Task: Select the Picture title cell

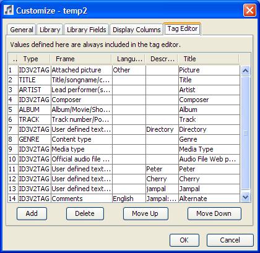Action: point(209,70)
